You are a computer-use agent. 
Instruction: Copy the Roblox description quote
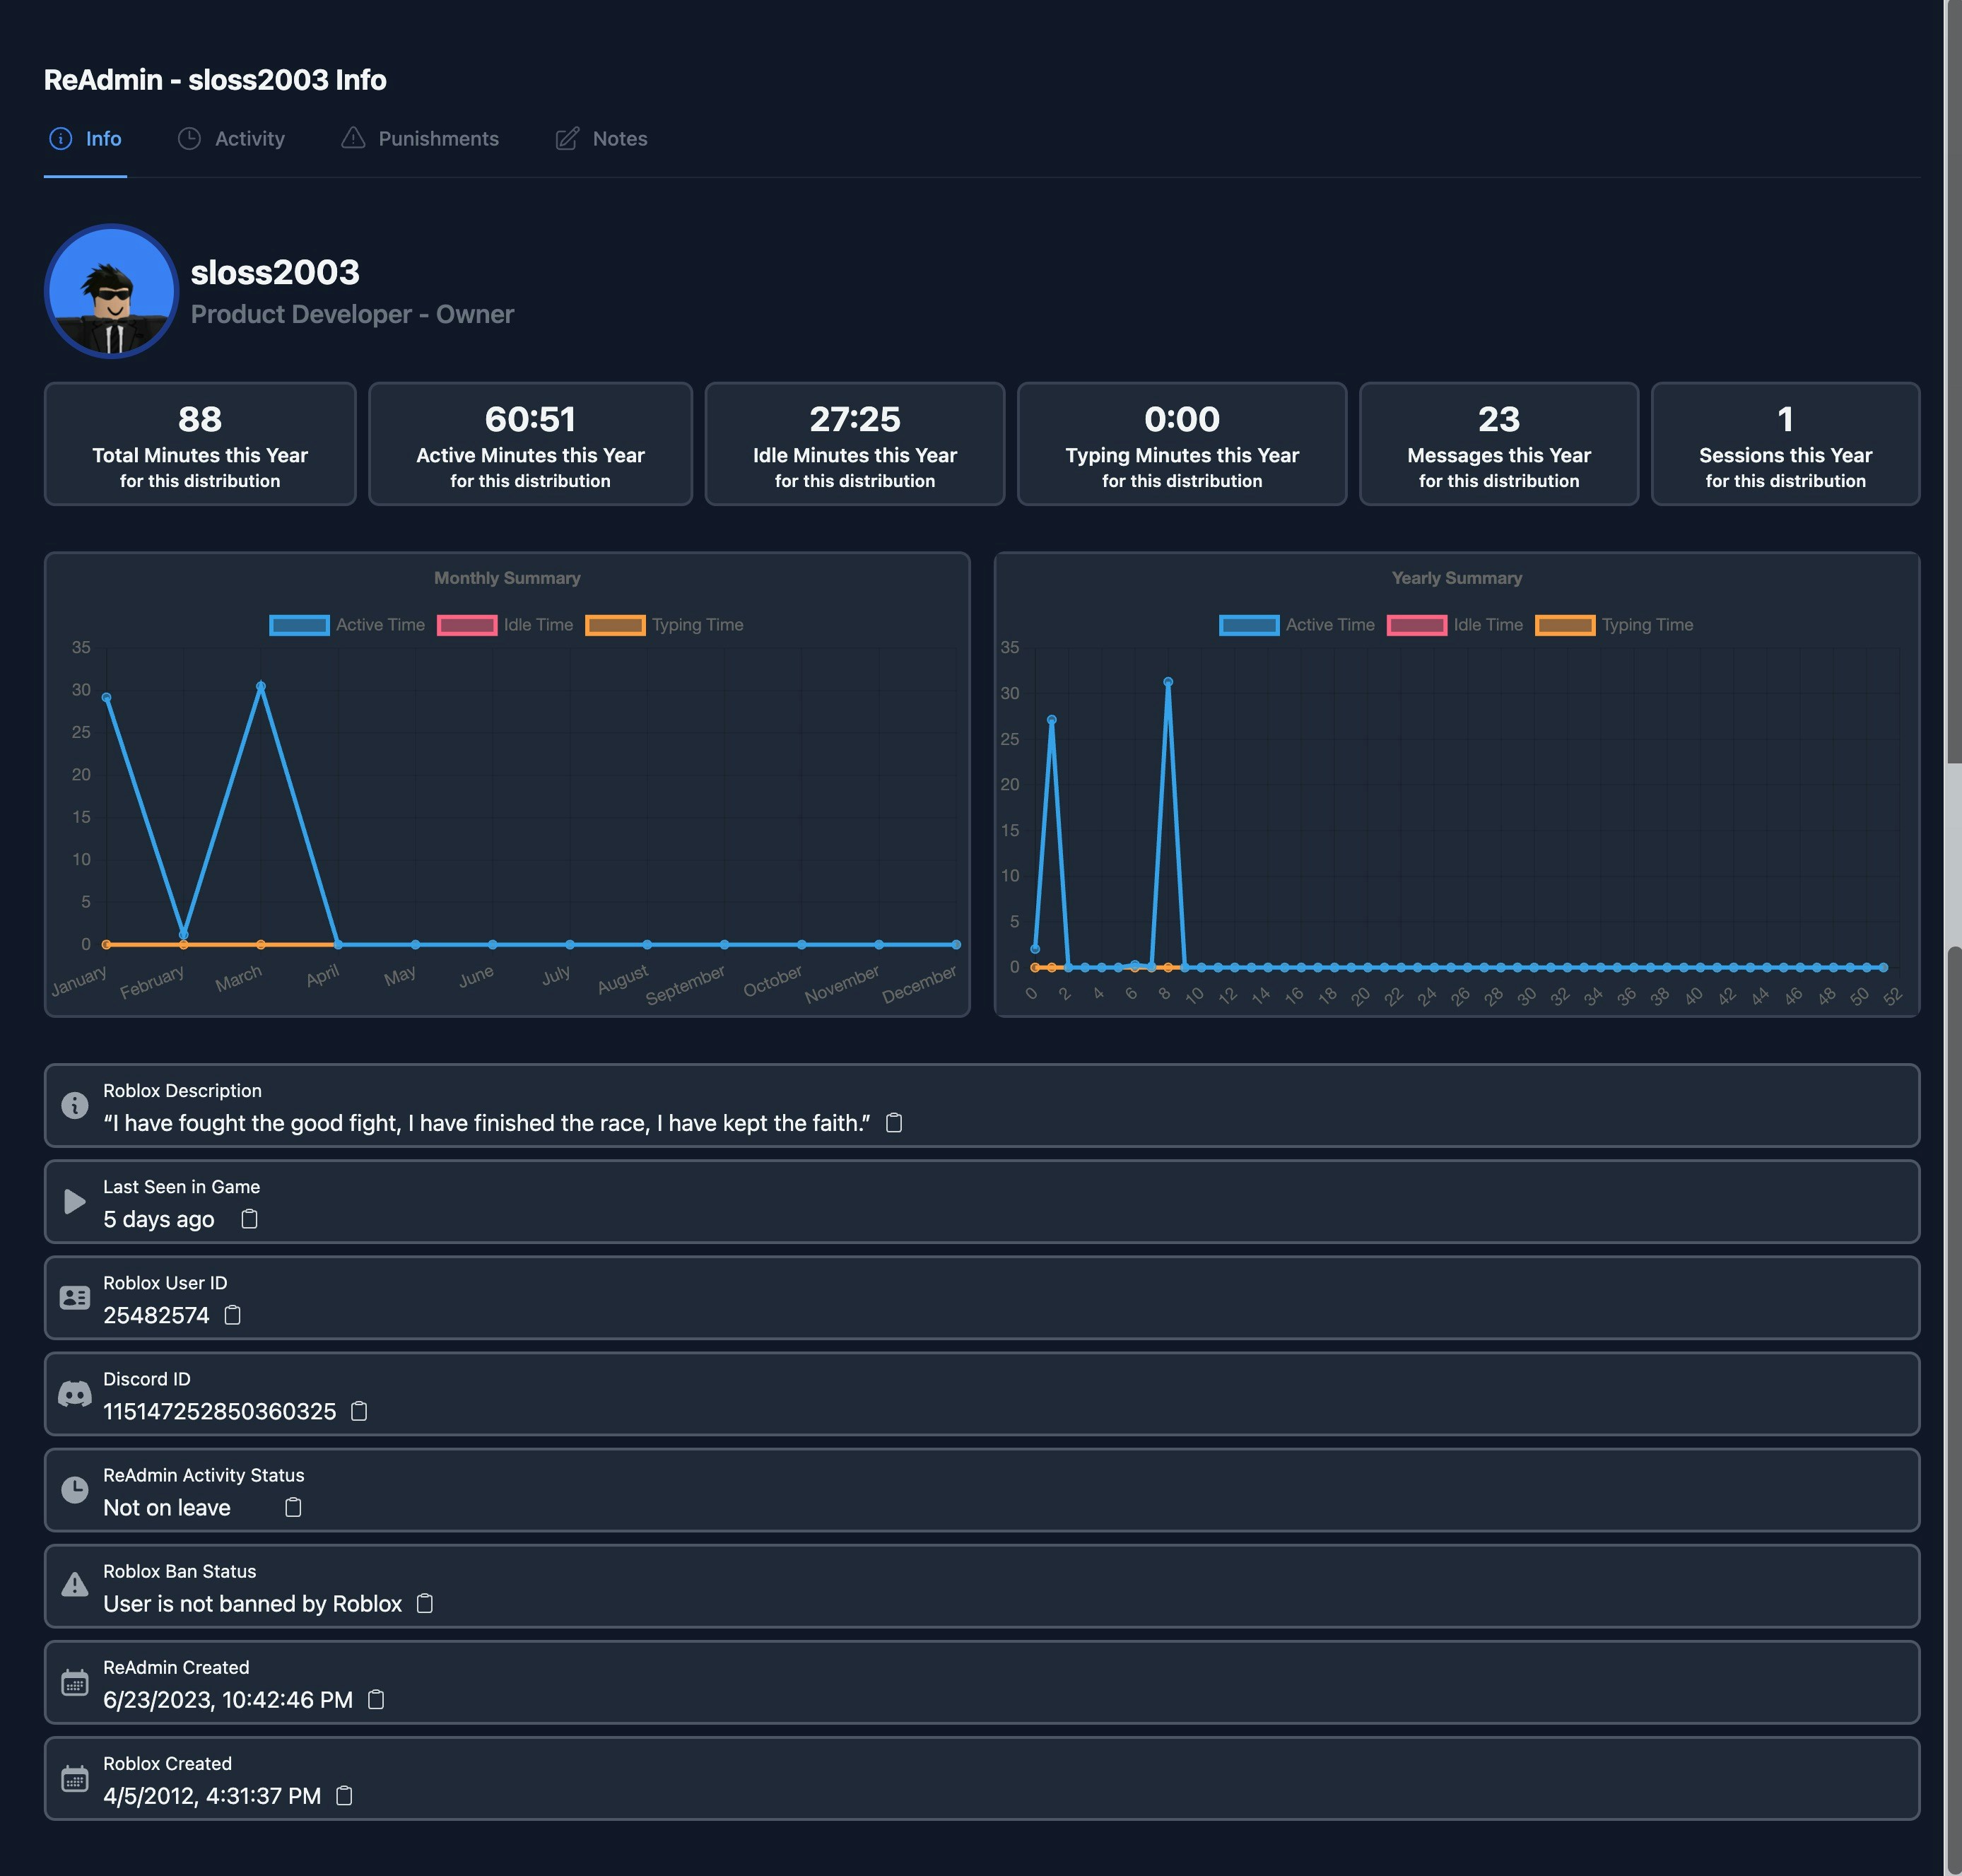(895, 1122)
